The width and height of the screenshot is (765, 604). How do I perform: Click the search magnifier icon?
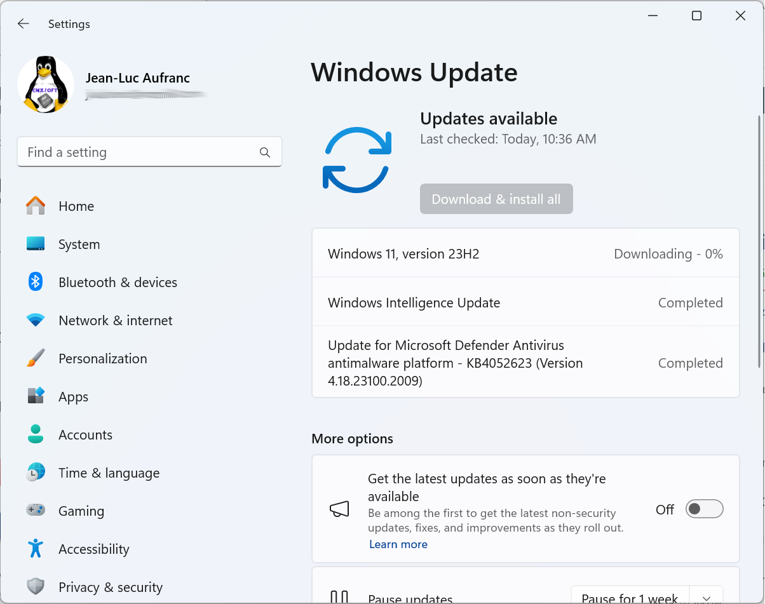pyautogui.click(x=265, y=152)
